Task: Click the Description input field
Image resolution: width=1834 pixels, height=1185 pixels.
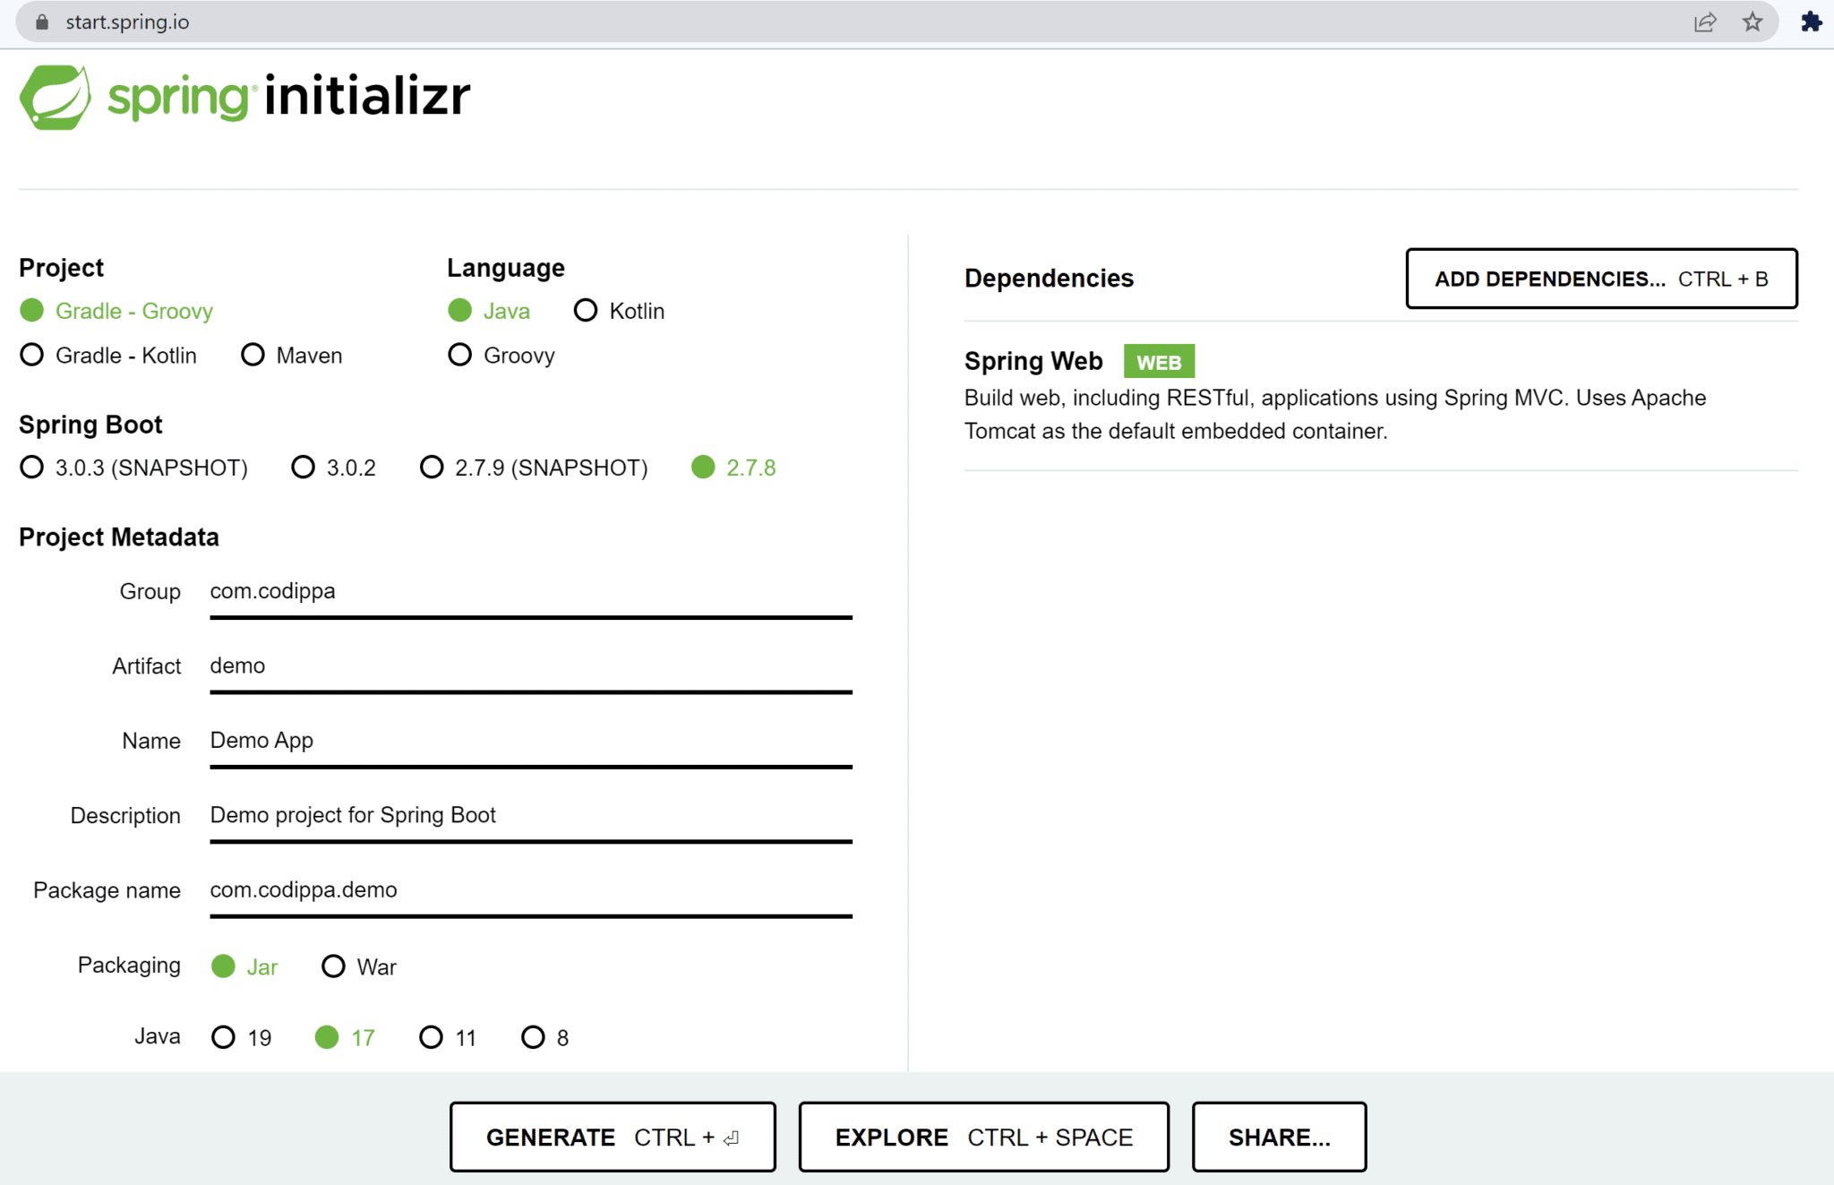Action: pyautogui.click(x=530, y=815)
